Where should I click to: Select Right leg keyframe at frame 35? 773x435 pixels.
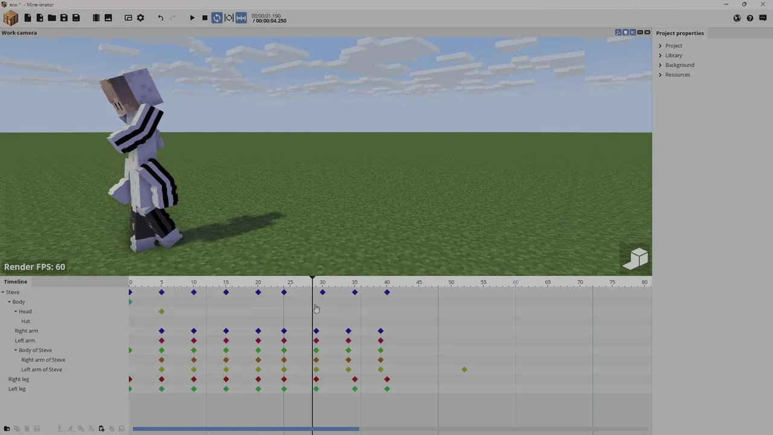point(354,379)
